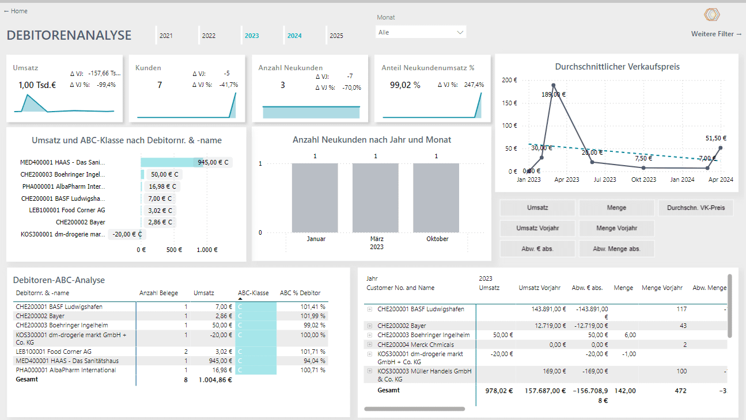Click the Anzahl Neukunden value 3
Screen dimensions: 746x420
pyautogui.click(x=282, y=85)
